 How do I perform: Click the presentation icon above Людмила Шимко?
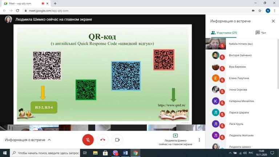coord(175,136)
